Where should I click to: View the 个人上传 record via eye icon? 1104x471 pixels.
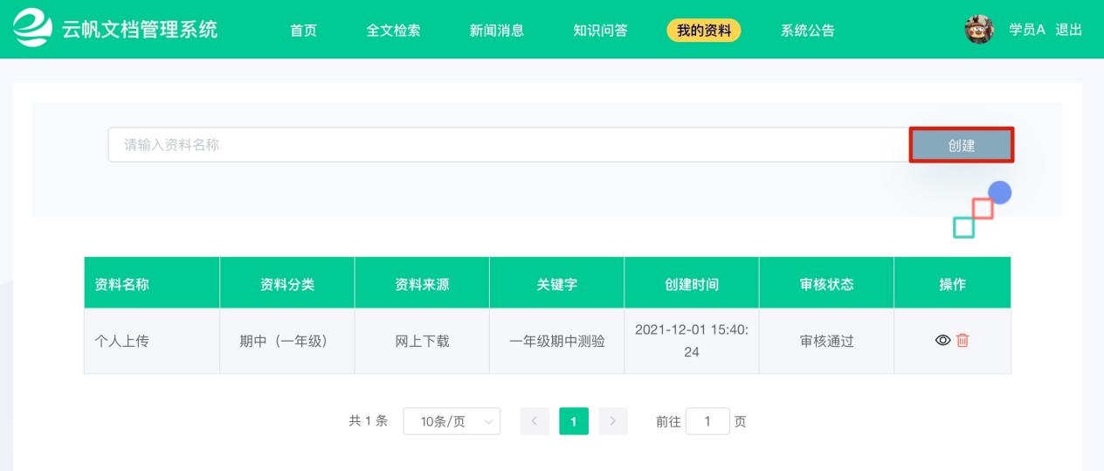pos(942,341)
